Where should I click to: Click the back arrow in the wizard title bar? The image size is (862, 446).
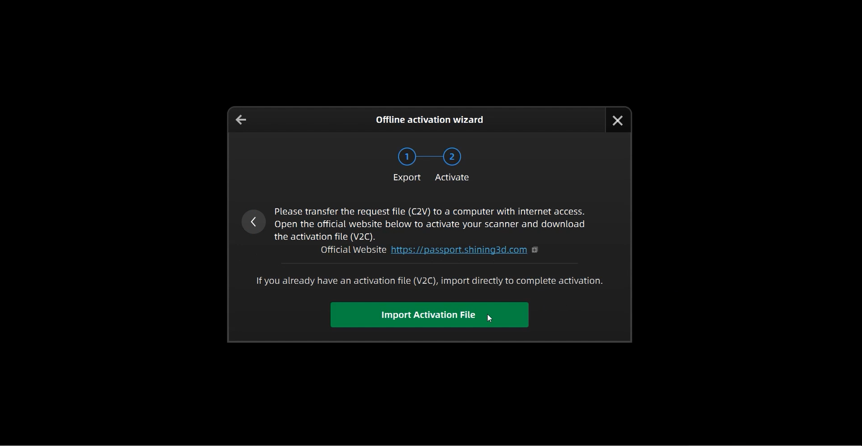(x=241, y=120)
